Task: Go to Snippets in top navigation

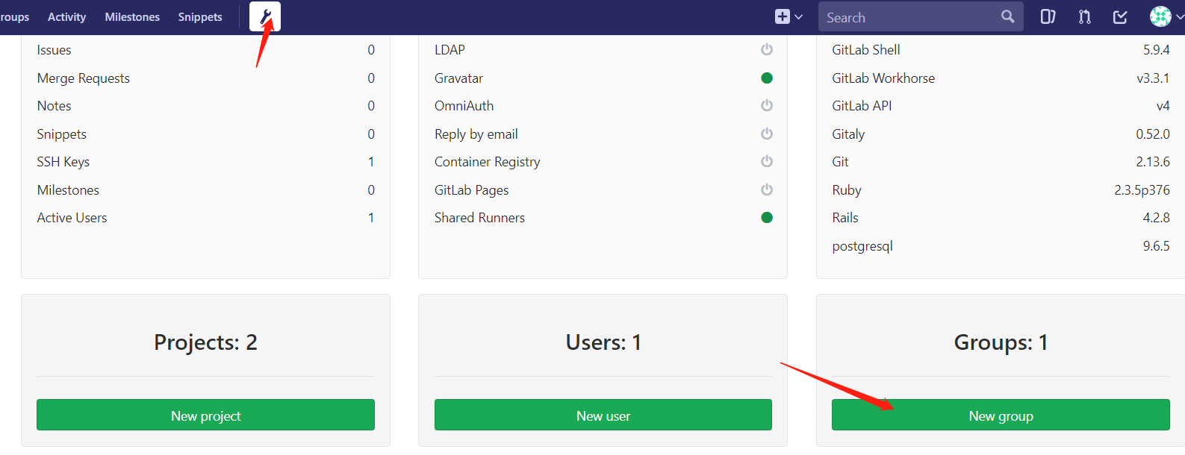Action: (200, 16)
